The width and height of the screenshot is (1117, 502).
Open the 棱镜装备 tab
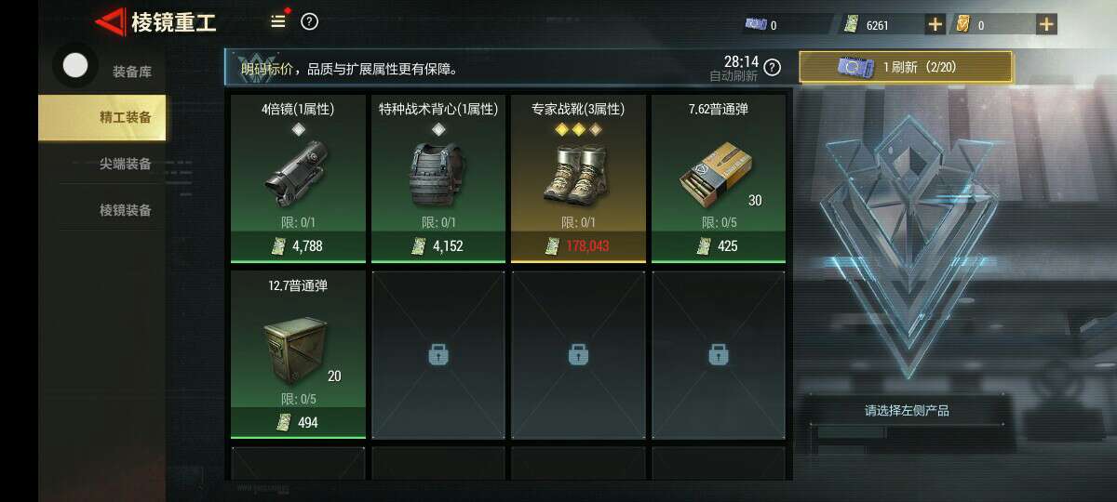[125, 210]
